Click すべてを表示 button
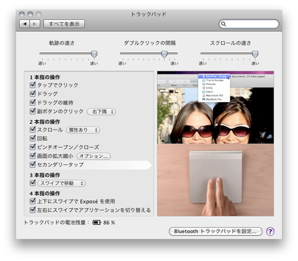Viewport: 298px width, 261px height. coord(64,24)
